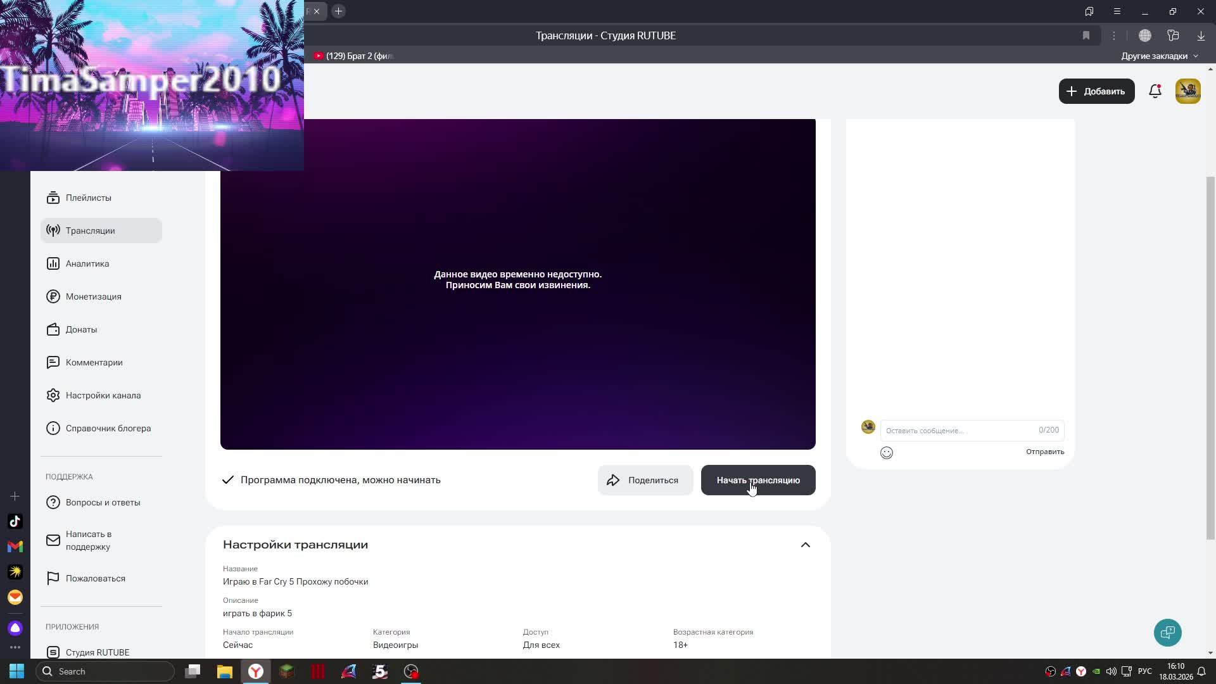Open the Плейлисты sidebar section
Screen dimensions: 1216x684
pos(89,198)
